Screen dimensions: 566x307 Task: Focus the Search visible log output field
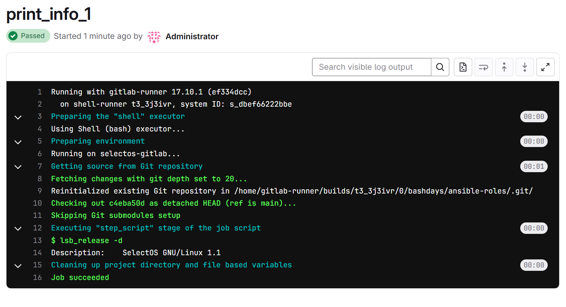coord(371,67)
